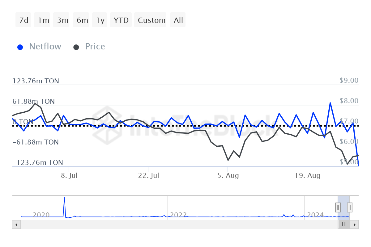Choose the 3m range option
The height and width of the screenshot is (247, 371).
pos(62,20)
